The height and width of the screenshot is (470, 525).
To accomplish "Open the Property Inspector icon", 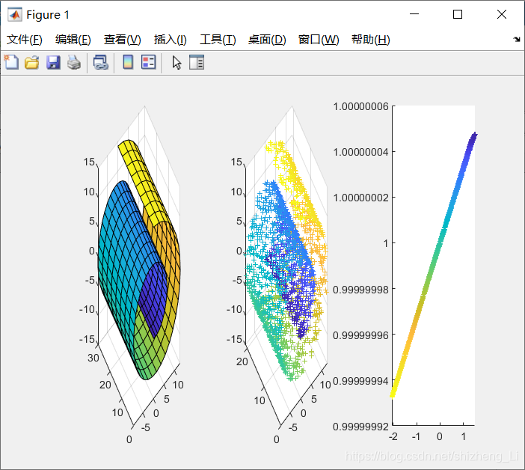I will click(x=197, y=62).
